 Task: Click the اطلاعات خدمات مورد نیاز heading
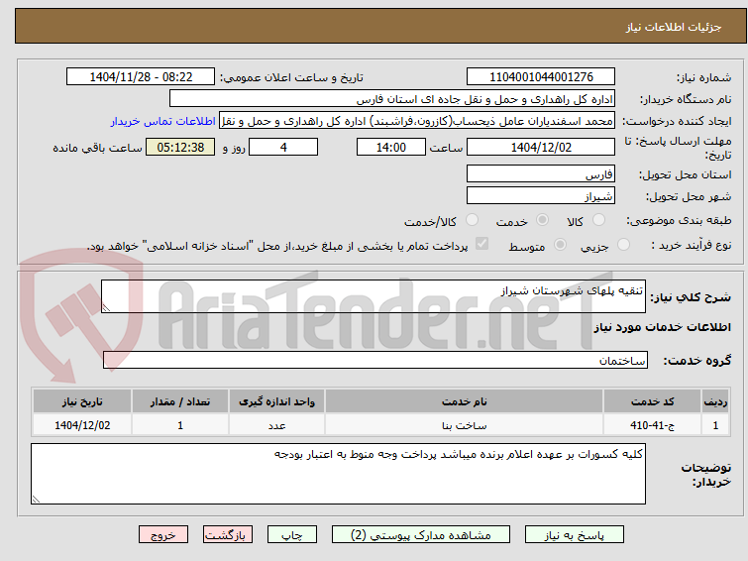(x=662, y=327)
